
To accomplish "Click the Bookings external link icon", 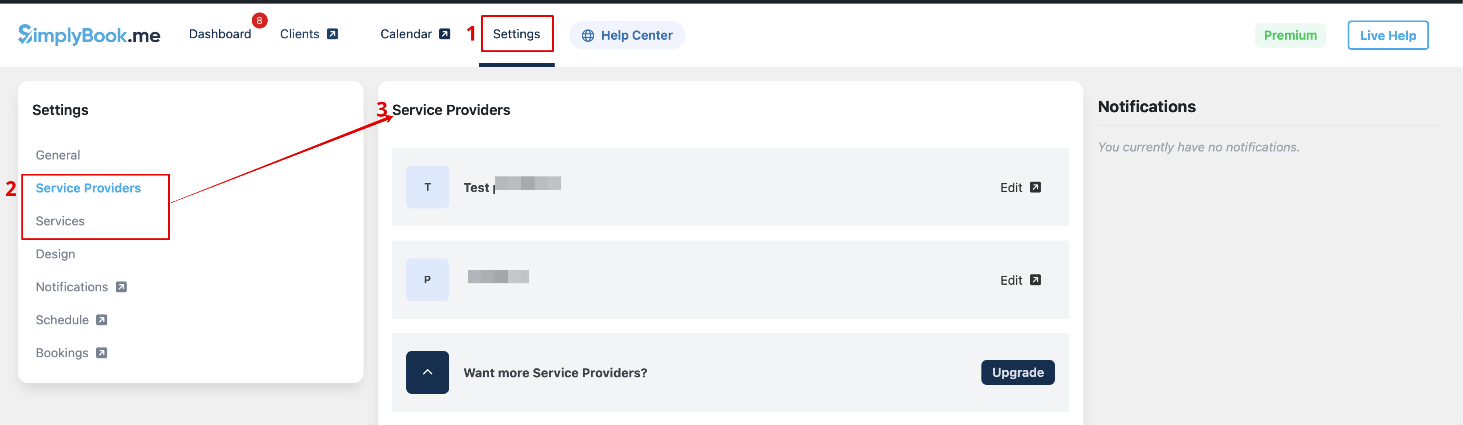I will click(102, 353).
